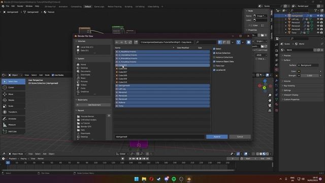This screenshot has width=325, height=183.
Task: Open Object Mode dropdown
Action: [17, 154]
